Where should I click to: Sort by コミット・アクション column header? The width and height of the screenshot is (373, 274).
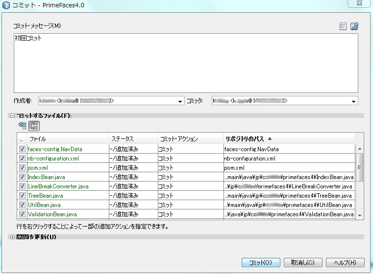pos(191,138)
